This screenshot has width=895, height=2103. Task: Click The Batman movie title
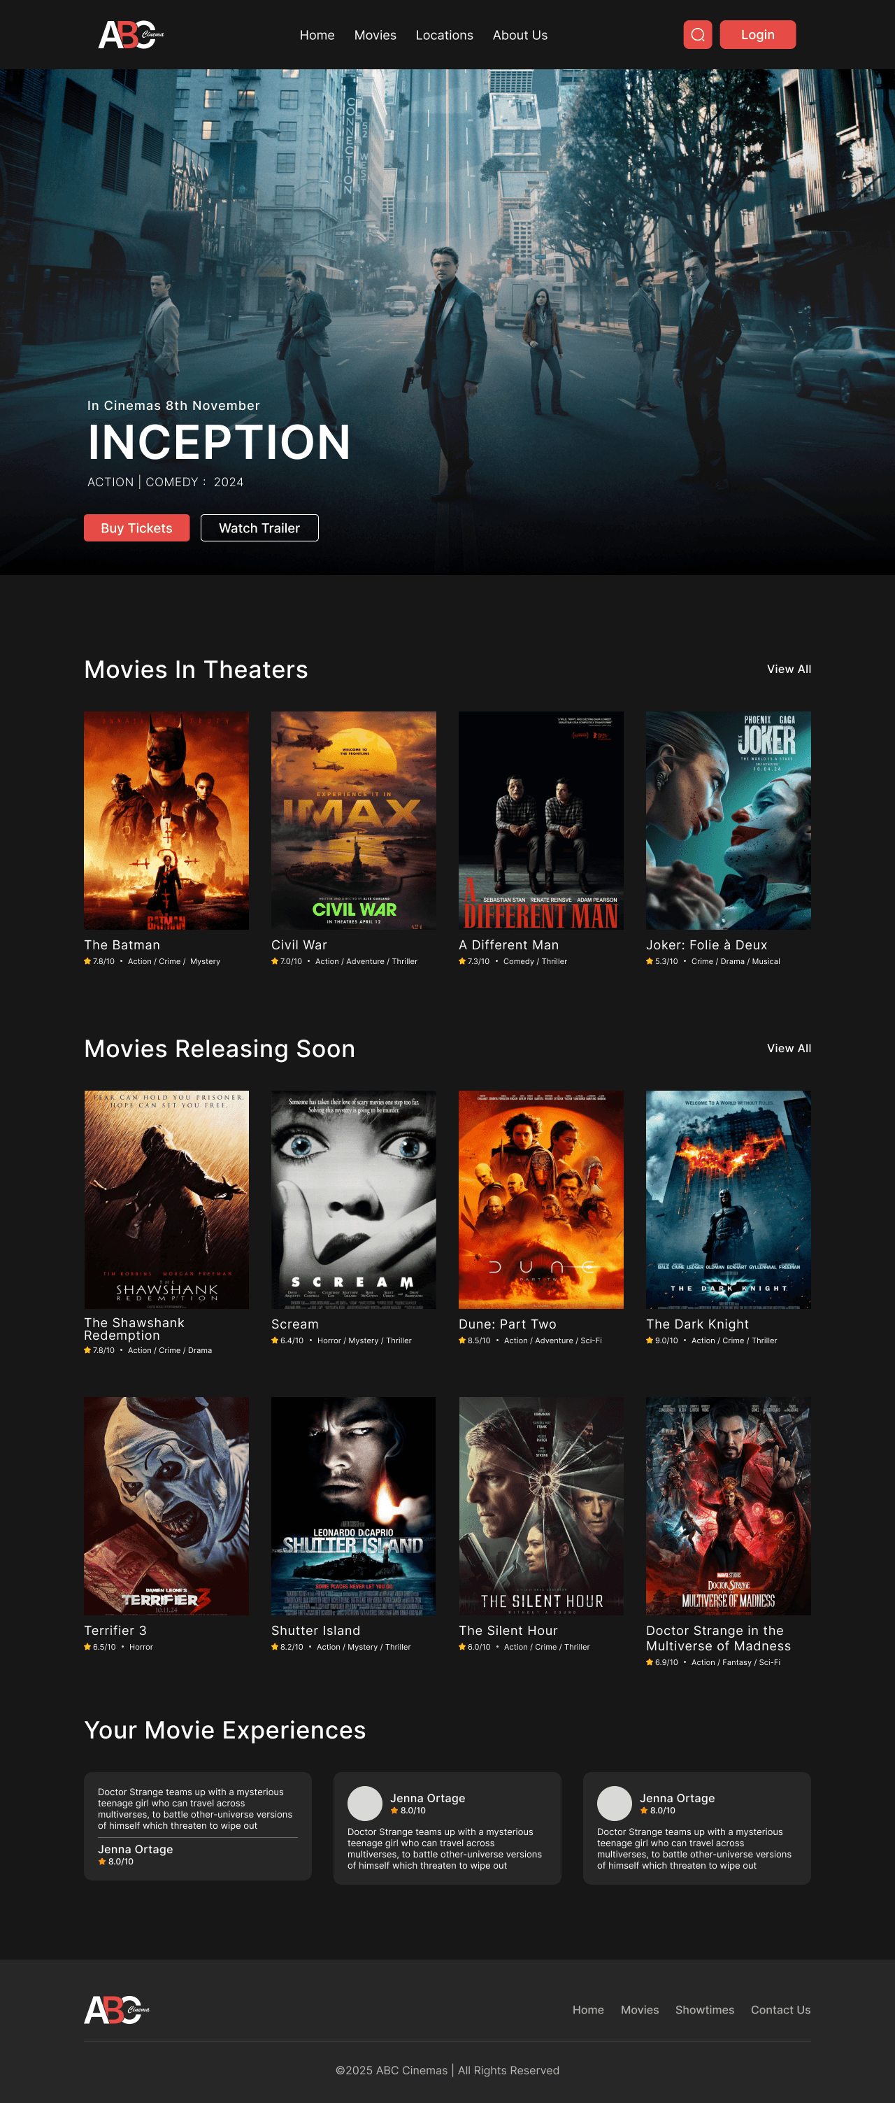point(122,944)
